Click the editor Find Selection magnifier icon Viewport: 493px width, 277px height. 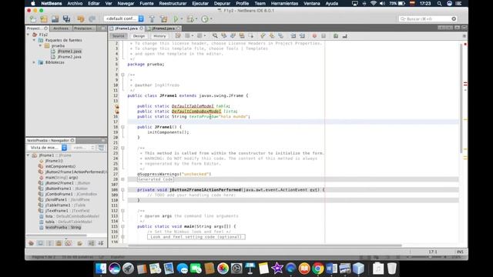215,36
